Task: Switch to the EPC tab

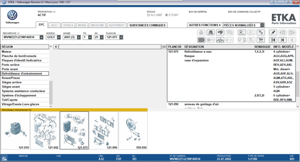Action: click(x=42, y=25)
